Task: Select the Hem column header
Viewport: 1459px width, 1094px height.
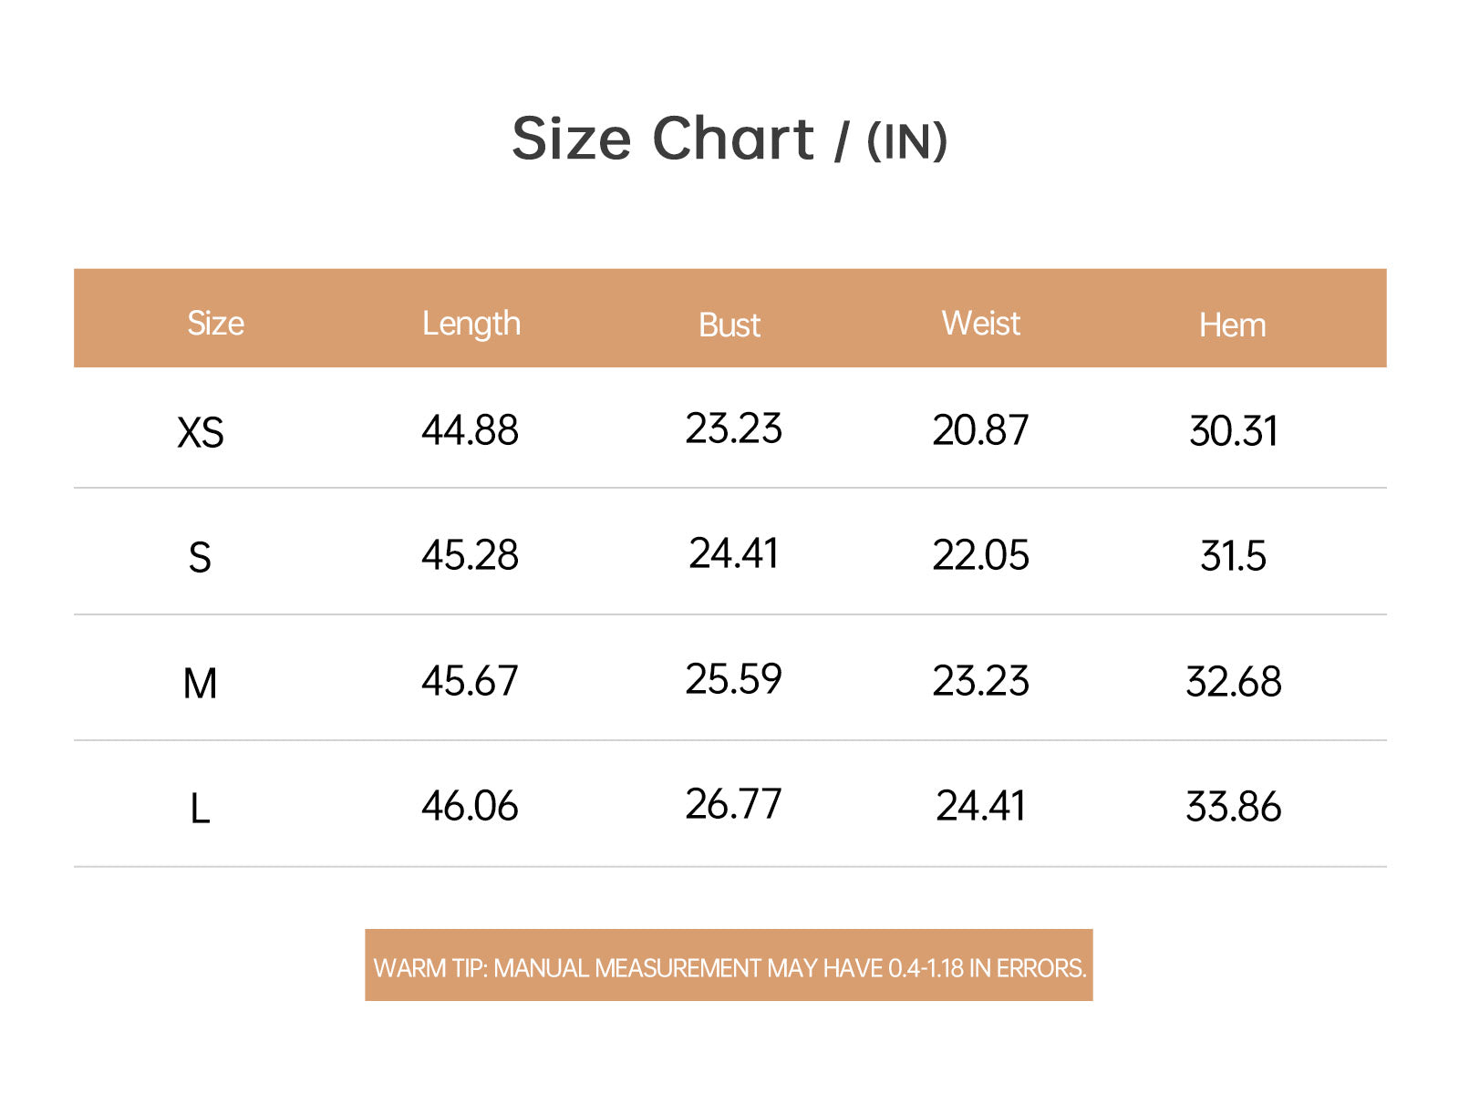Action: [1233, 325]
